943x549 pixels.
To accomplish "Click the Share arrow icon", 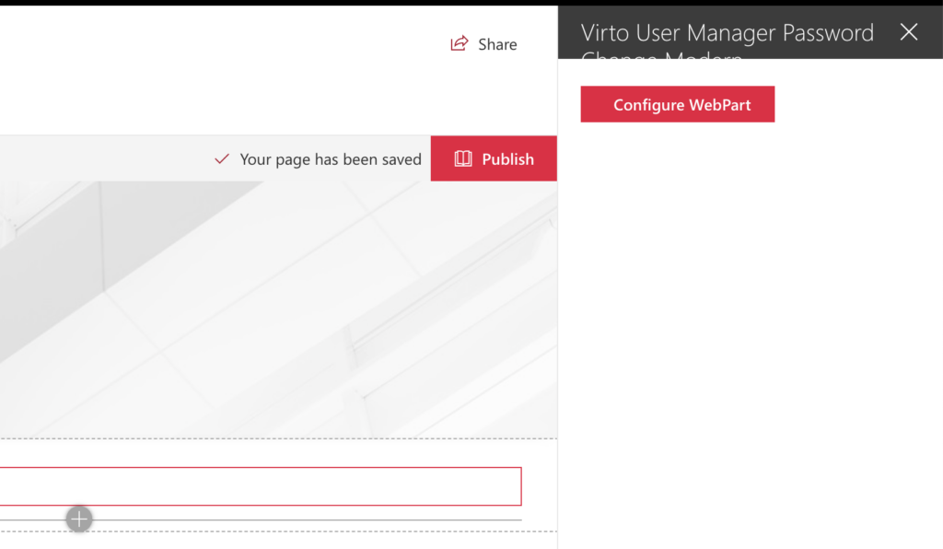I will [x=460, y=43].
